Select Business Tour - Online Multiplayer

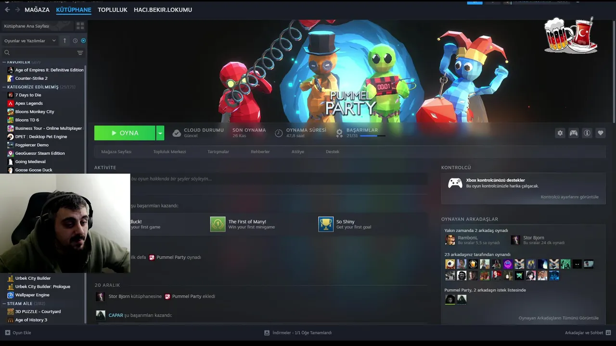(x=46, y=128)
